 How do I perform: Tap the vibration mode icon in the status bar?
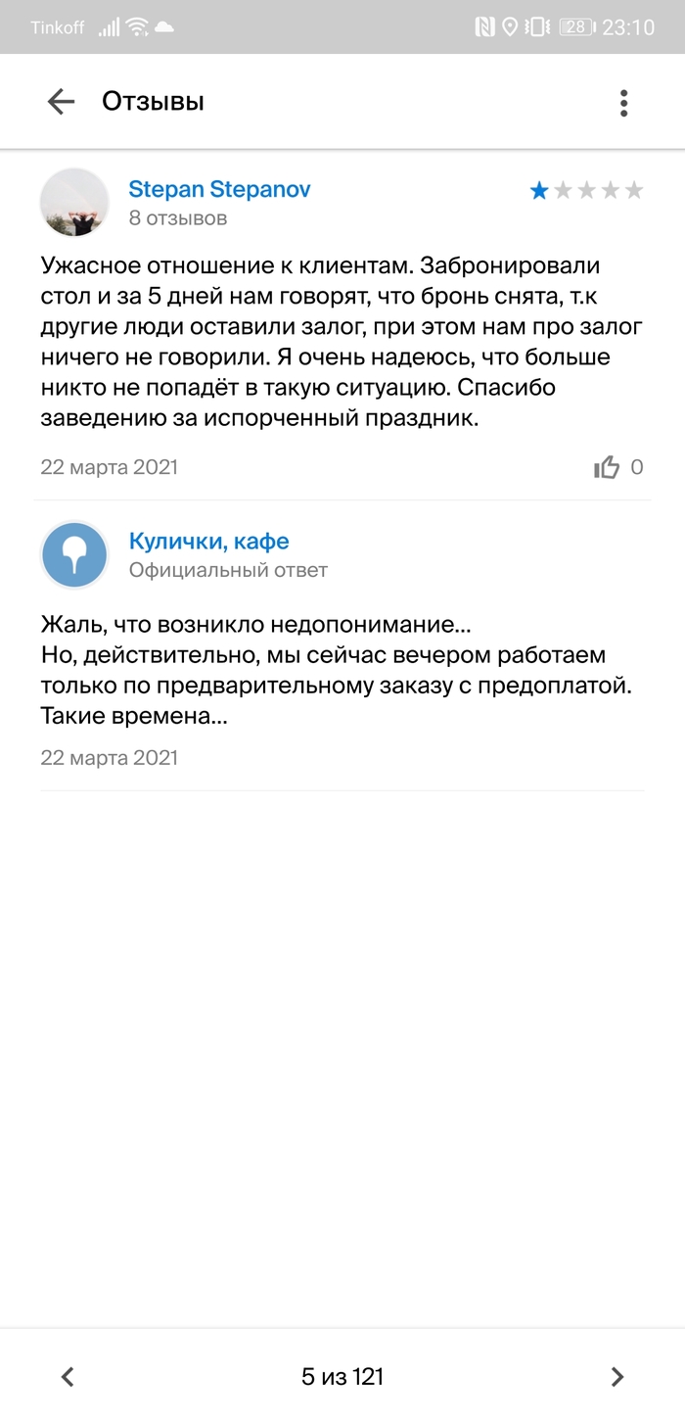click(x=538, y=27)
